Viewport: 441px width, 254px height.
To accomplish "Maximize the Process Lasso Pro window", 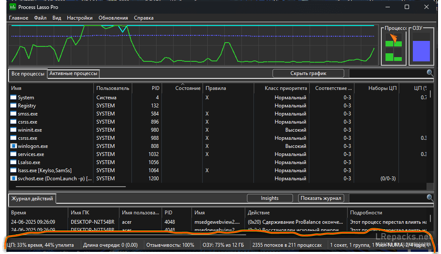I will tap(407, 7).
